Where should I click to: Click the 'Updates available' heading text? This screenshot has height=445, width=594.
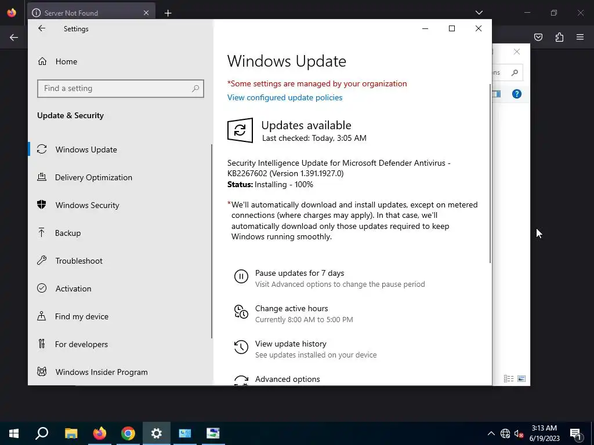click(306, 125)
